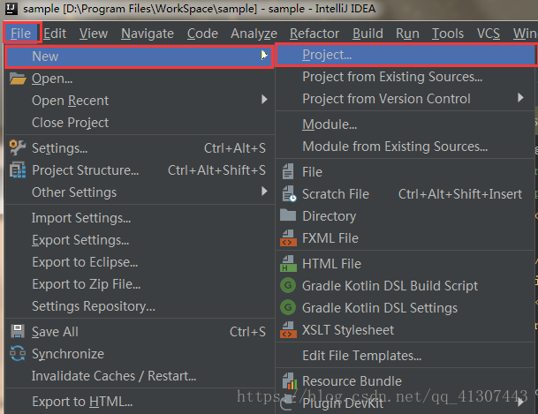Click the Resource Bundle chart icon
538x414 pixels.
(x=290, y=380)
